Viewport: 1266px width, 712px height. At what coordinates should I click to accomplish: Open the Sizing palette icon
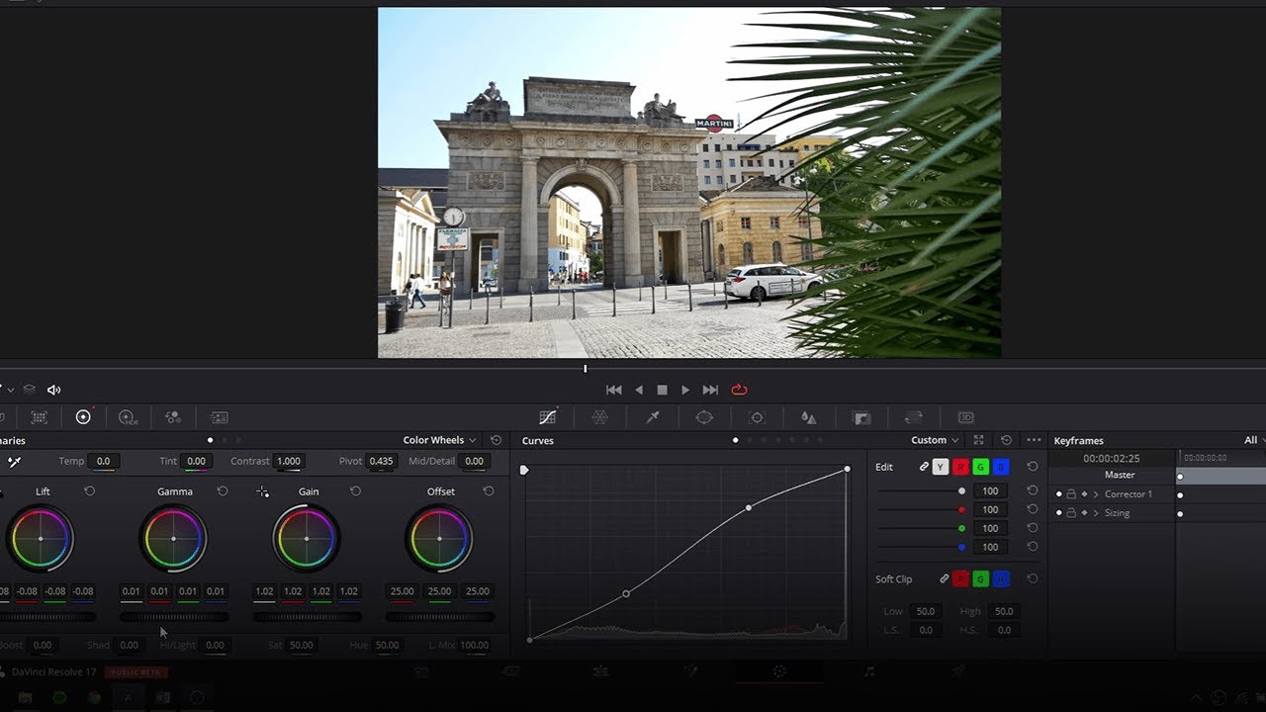913,417
